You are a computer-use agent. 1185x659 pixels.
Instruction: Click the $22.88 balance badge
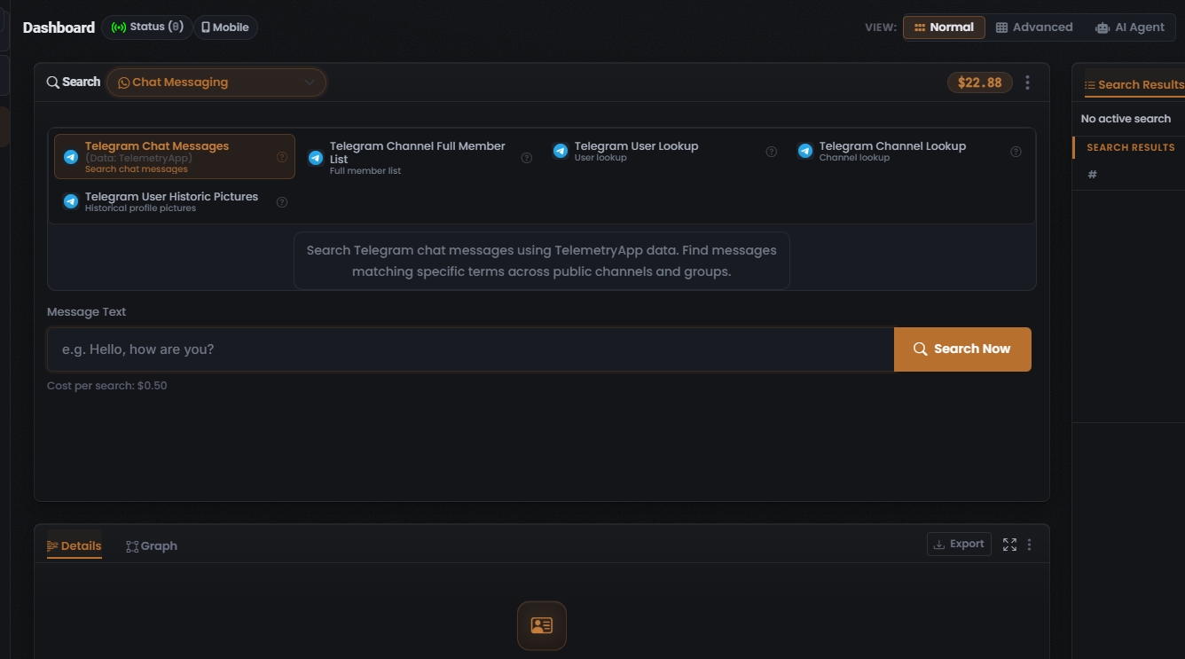tap(979, 82)
